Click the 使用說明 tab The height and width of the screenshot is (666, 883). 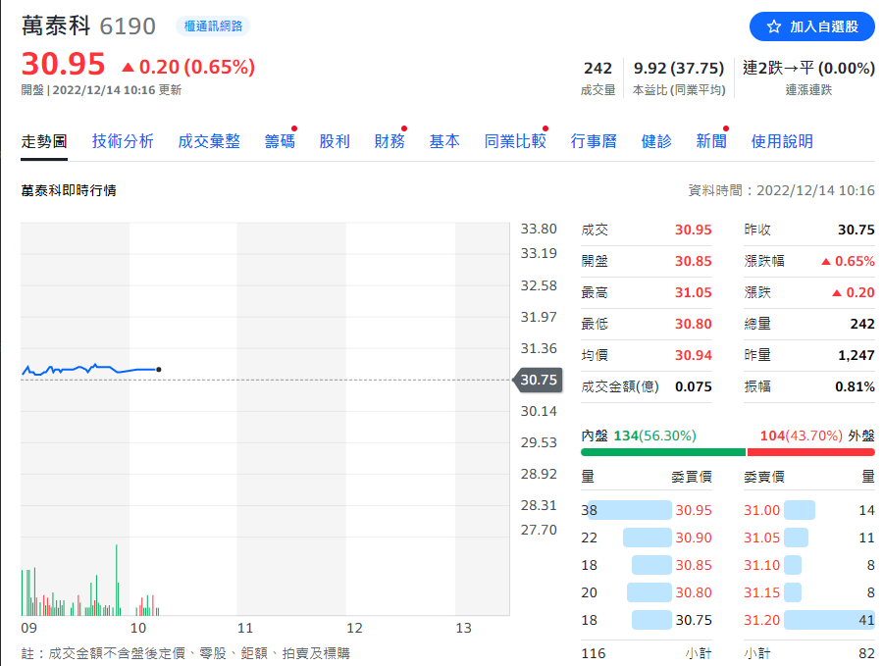click(x=782, y=141)
